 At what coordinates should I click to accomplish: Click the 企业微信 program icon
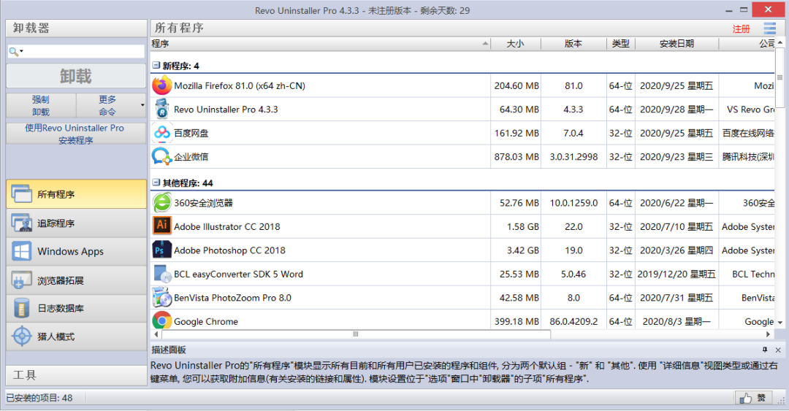coord(162,156)
